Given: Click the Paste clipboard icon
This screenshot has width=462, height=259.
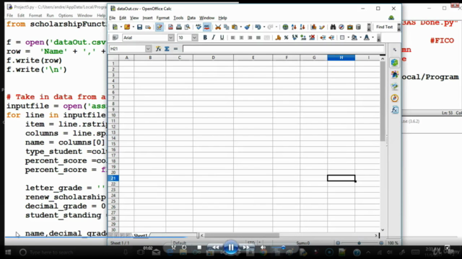Looking at the screenshot, I should [x=235, y=27].
